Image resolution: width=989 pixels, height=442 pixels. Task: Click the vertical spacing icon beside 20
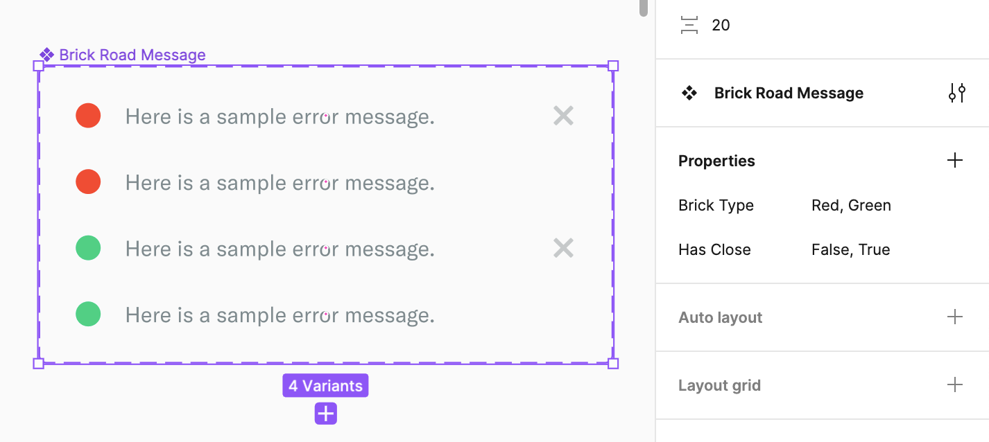point(689,26)
